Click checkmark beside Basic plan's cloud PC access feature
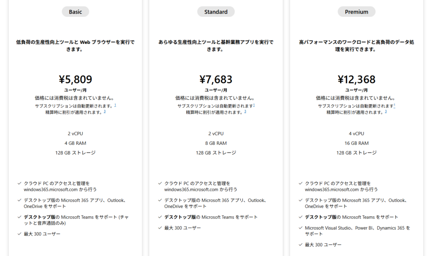This screenshot has width=432, height=256. pyautogui.click(x=19, y=183)
